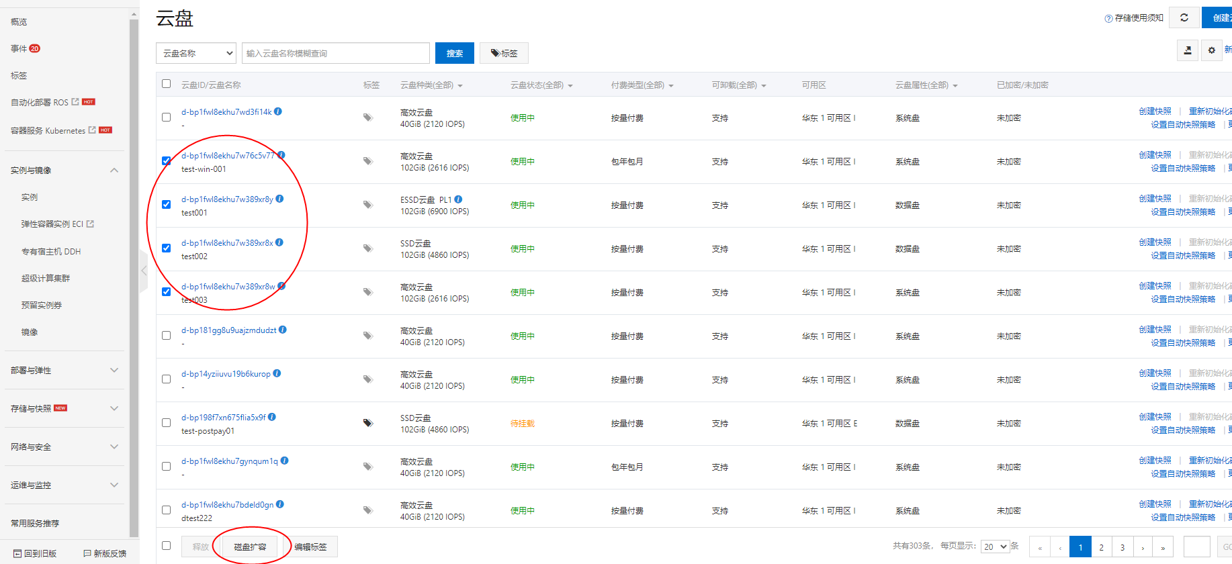
Task: Check the dtest222 disk checkbox
Action: 166,510
